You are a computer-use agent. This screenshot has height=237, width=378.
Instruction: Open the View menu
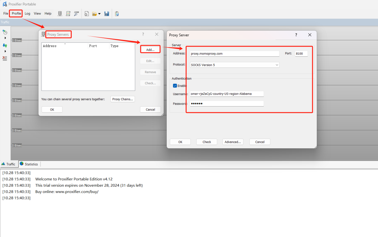tap(37, 13)
